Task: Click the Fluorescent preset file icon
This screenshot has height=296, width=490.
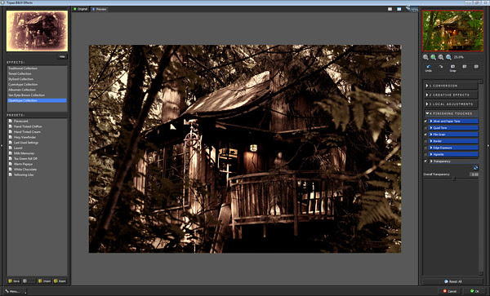Action: pos(11,121)
